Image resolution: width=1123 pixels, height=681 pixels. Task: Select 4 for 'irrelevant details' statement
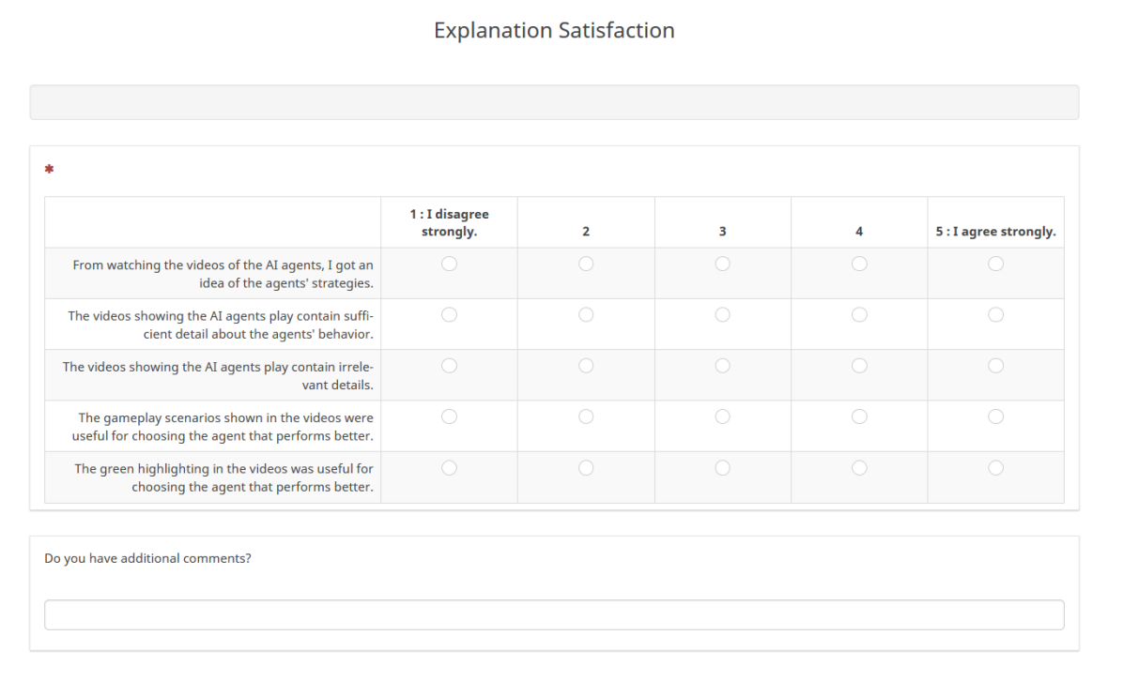coord(859,366)
